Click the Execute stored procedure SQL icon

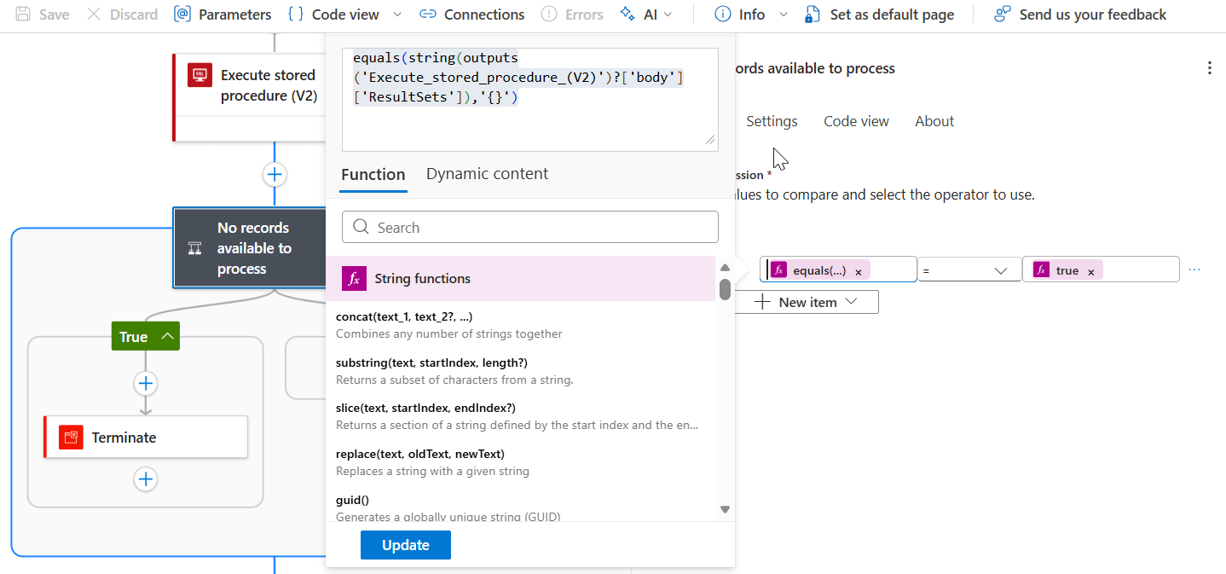click(200, 75)
